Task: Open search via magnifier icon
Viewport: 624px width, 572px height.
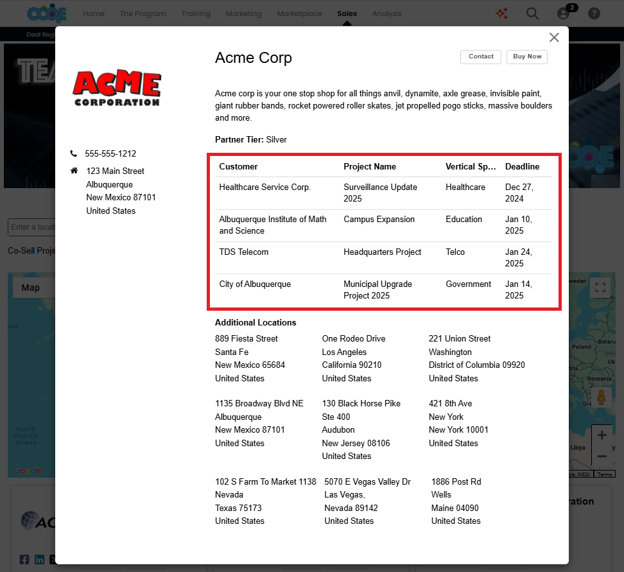Action: tap(532, 13)
